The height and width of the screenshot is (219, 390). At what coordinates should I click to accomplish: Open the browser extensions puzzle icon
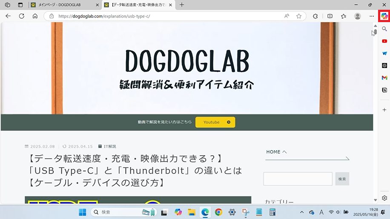(315, 16)
